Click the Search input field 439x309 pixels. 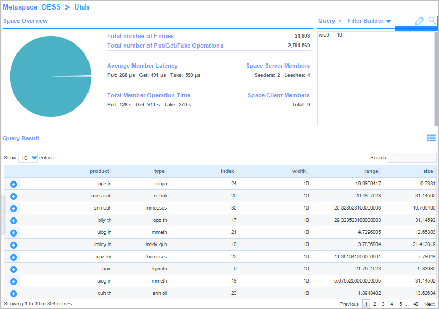coord(412,157)
